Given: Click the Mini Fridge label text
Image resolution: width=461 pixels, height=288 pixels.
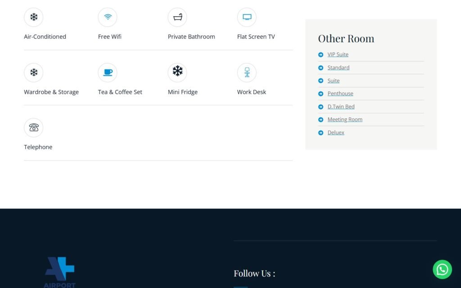Looking at the screenshot, I should (x=183, y=92).
